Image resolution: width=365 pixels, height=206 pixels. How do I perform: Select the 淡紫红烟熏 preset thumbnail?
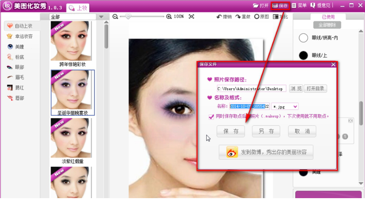tap(71, 138)
